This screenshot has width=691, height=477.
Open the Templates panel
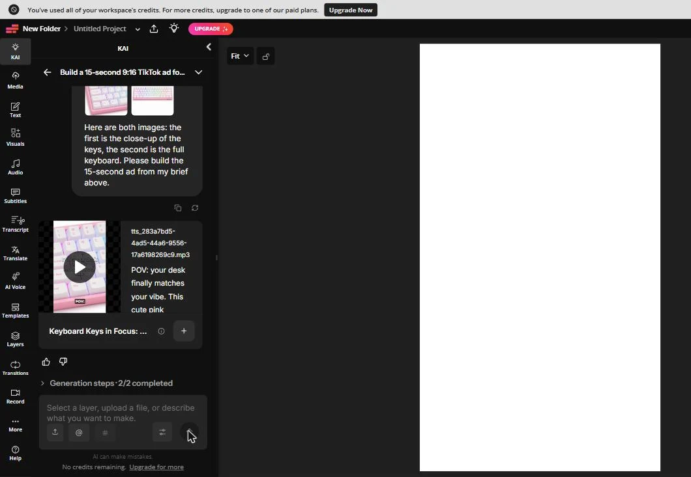pos(16,310)
